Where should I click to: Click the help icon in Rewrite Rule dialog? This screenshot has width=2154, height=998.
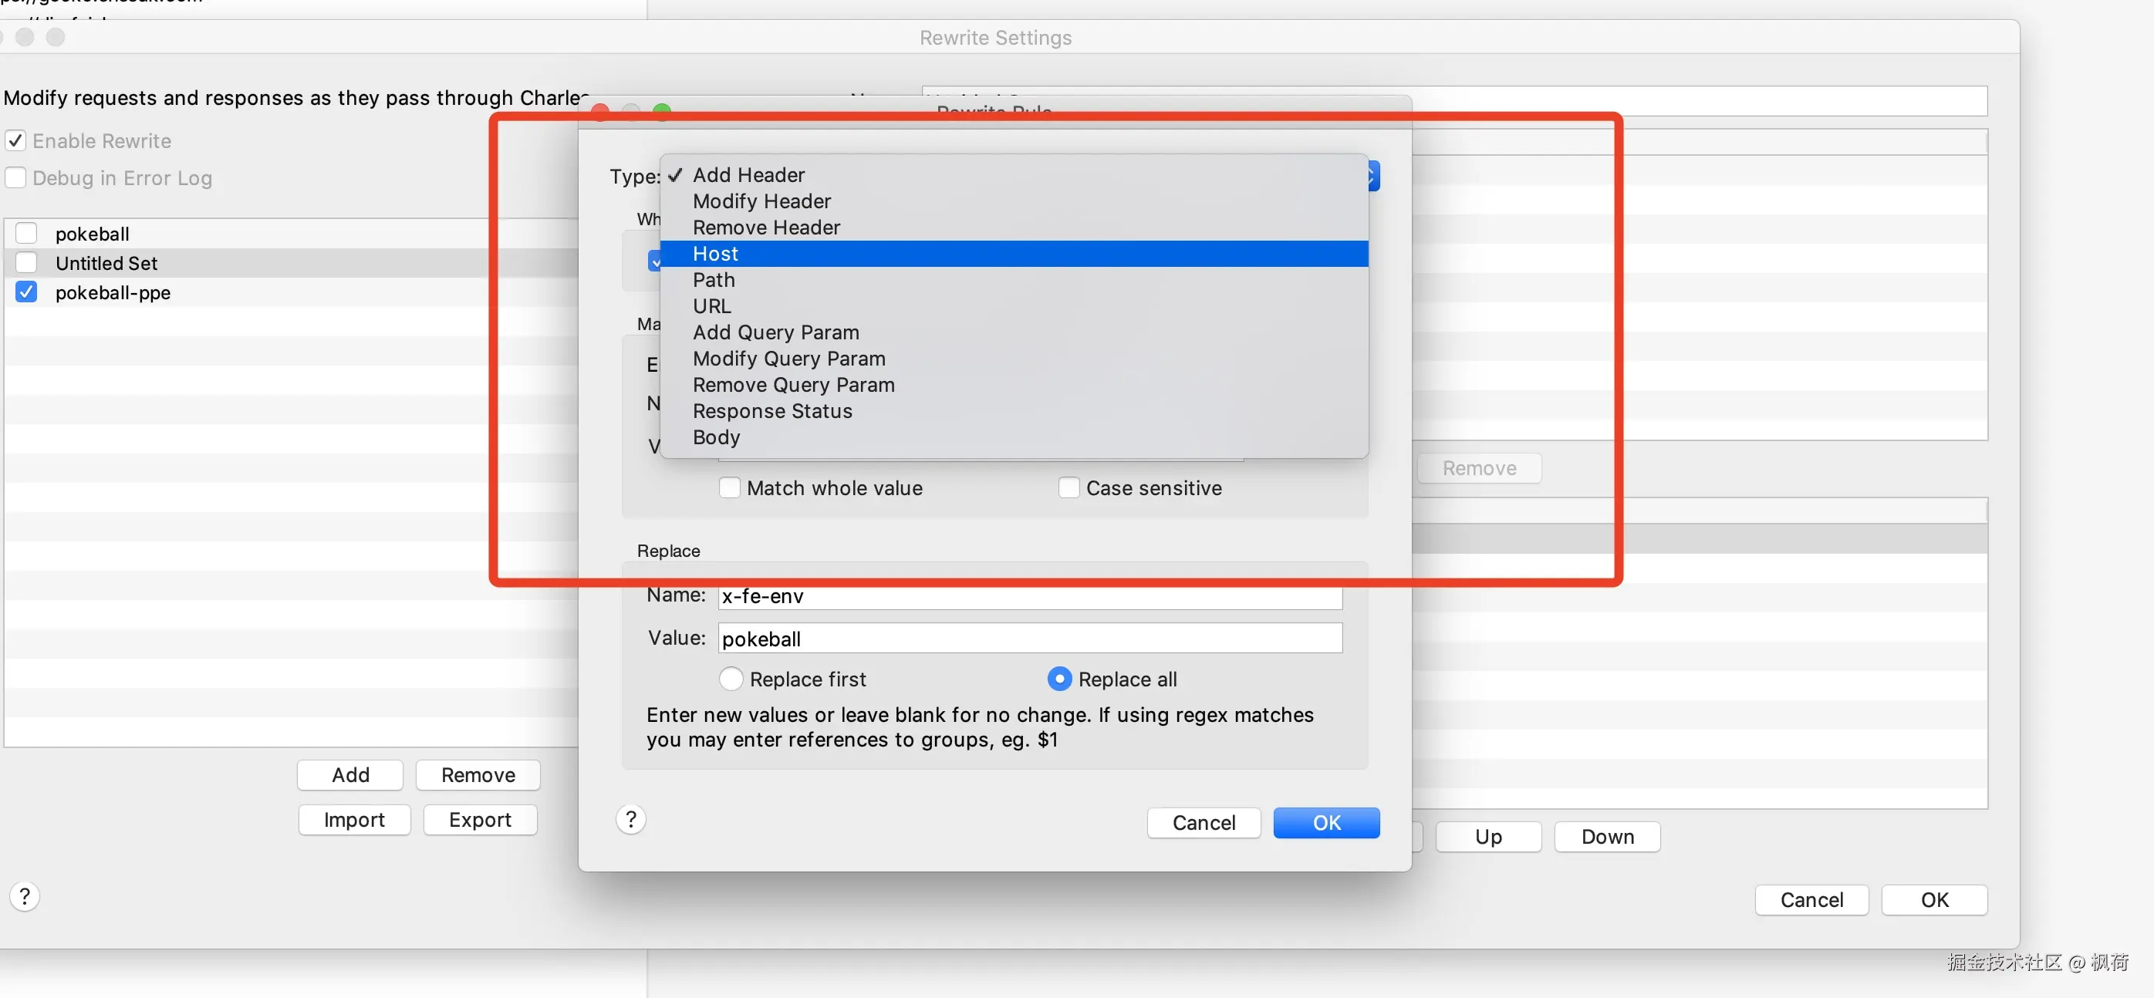(x=630, y=819)
